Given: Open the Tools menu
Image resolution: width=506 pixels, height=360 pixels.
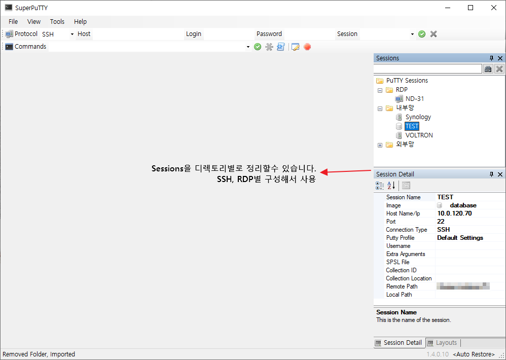Looking at the screenshot, I should [57, 22].
